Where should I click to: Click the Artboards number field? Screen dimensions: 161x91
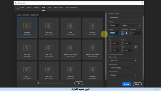click(x=137, y=33)
